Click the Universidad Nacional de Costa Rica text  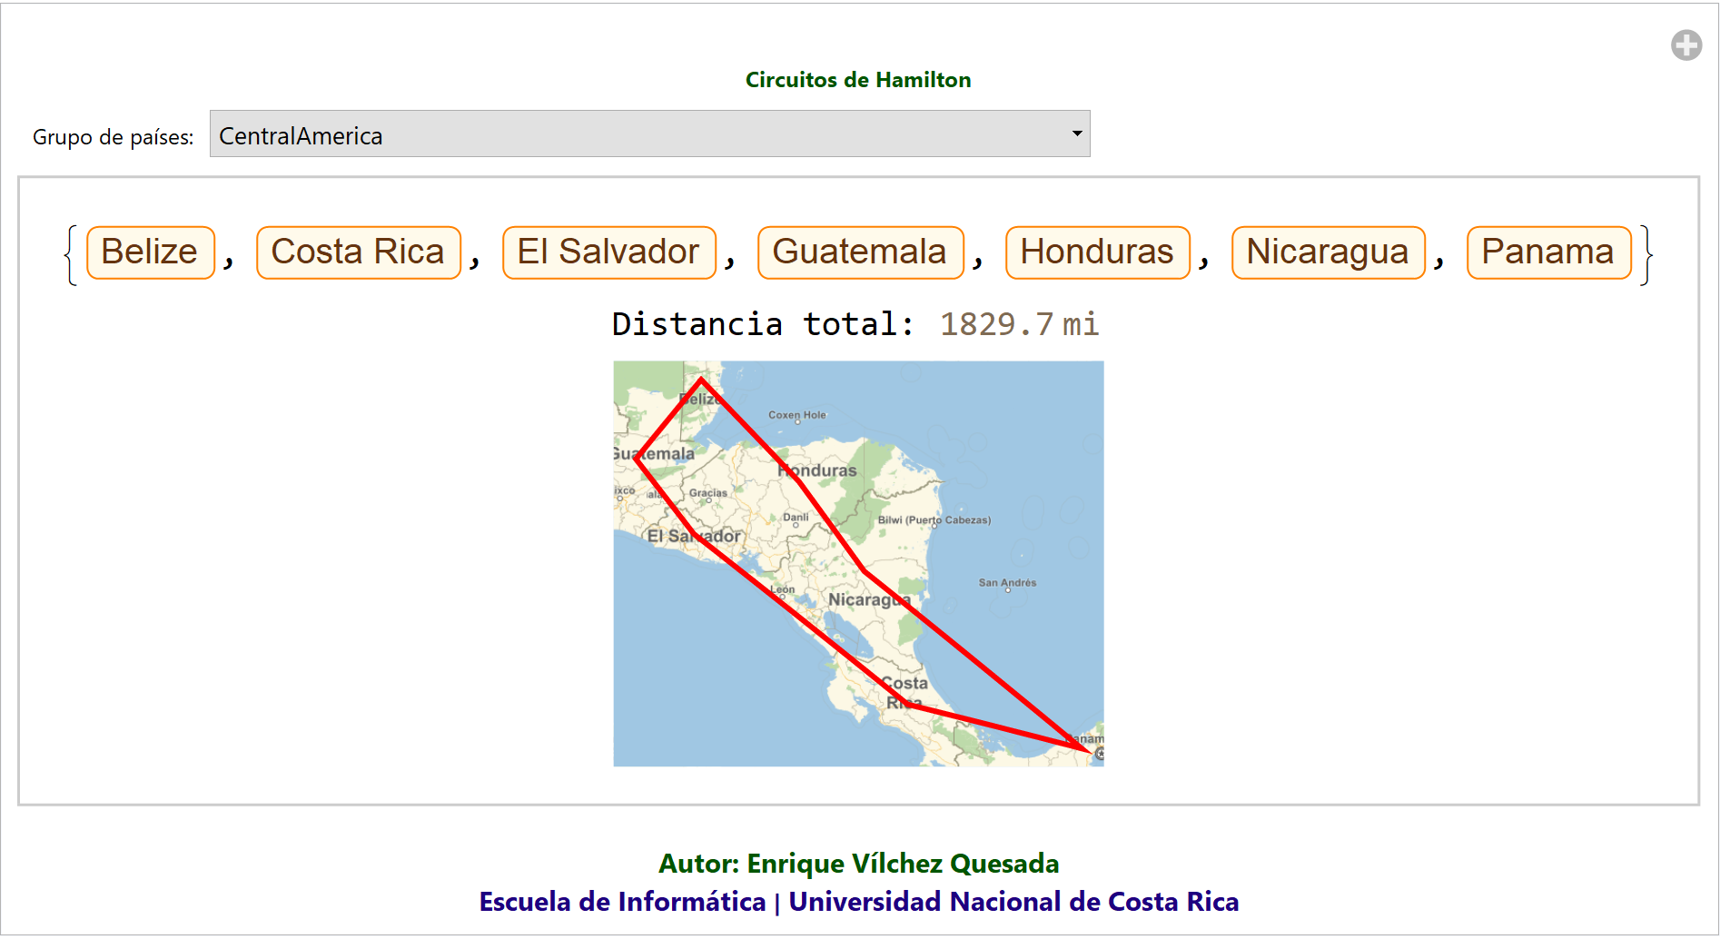pos(1013,902)
